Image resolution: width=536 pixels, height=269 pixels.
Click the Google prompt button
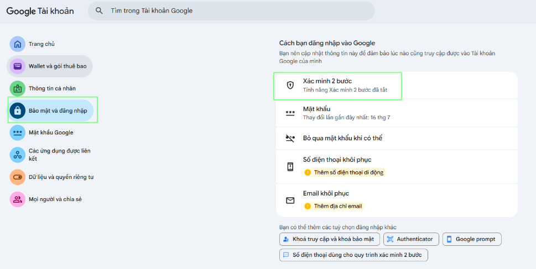point(472,239)
